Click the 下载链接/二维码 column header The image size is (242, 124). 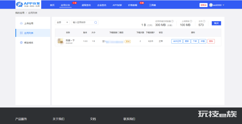coord(116,33)
